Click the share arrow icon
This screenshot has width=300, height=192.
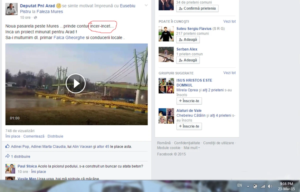point(7,156)
